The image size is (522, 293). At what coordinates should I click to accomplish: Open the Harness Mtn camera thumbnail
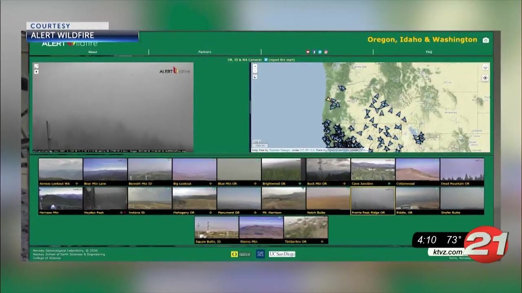(x=60, y=201)
